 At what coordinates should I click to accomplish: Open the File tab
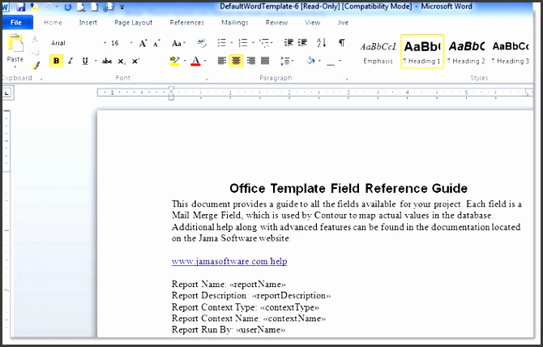(17, 23)
